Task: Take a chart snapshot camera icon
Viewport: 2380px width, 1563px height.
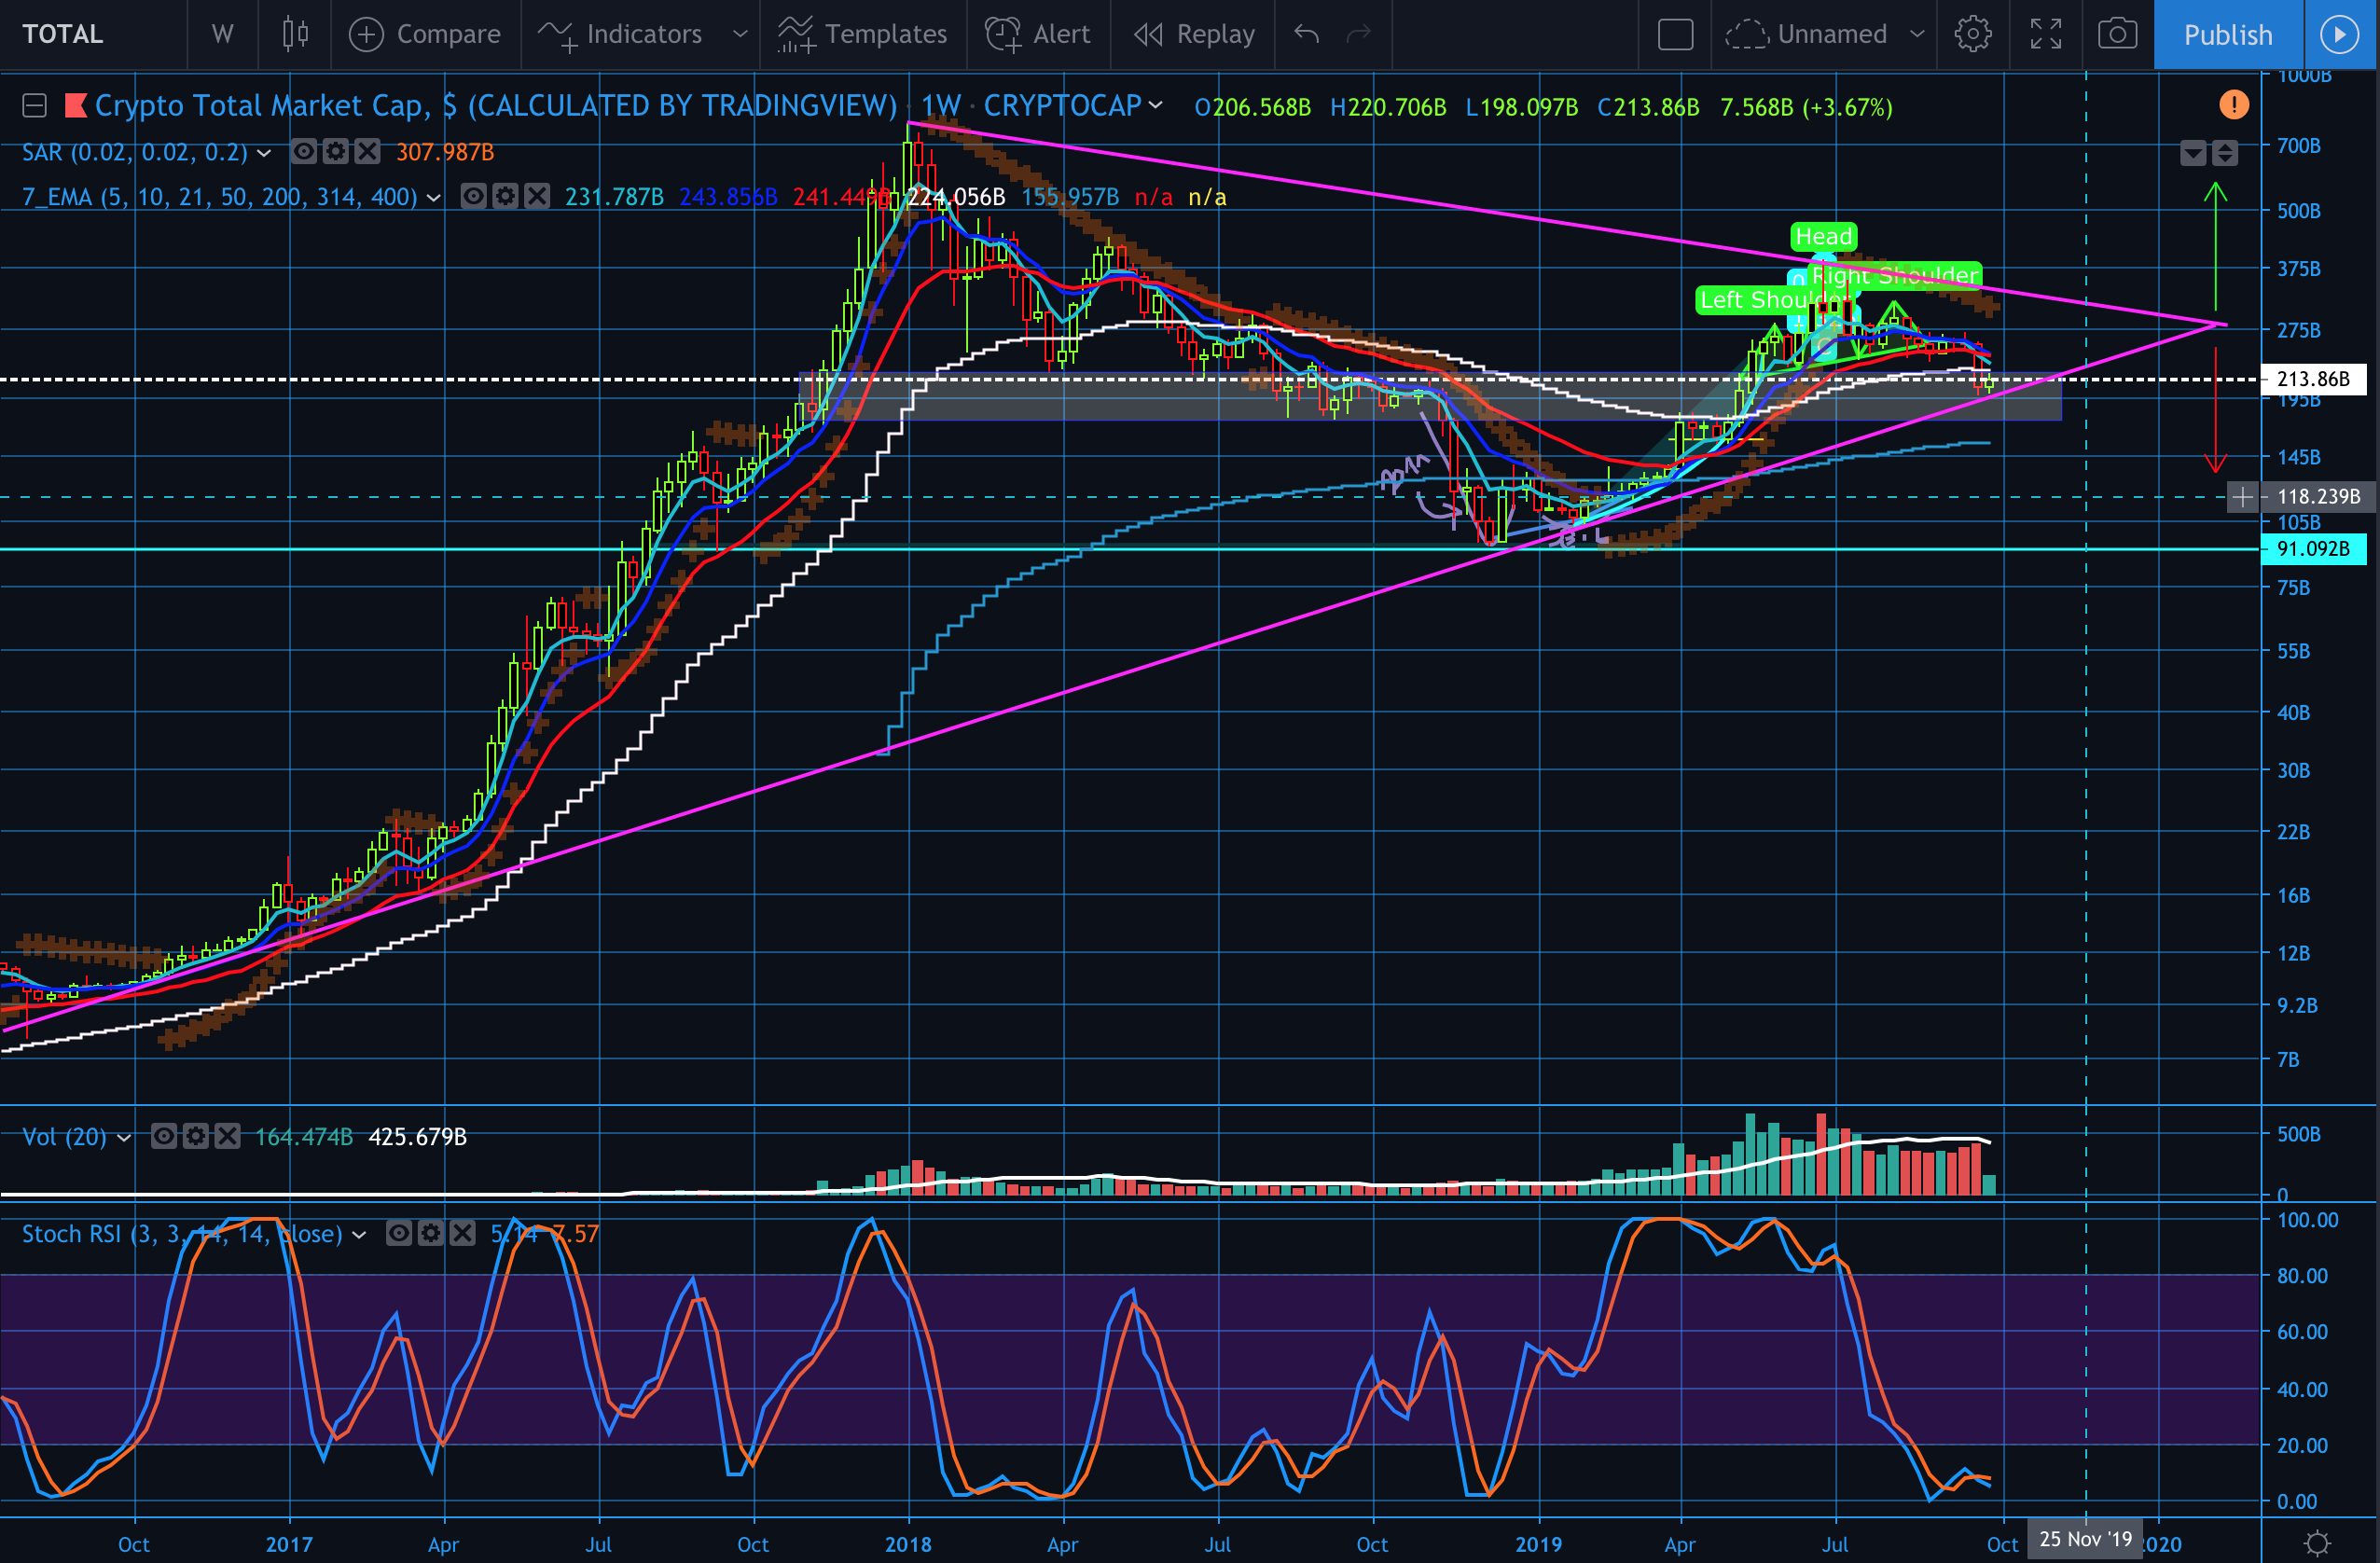Action: tap(2117, 34)
